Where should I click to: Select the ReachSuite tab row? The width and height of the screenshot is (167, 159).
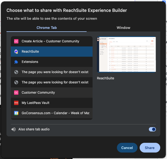52,52
